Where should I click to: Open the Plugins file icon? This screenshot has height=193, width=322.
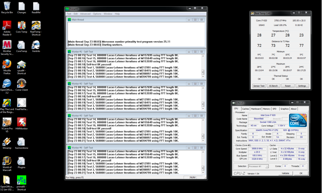pos(22,162)
